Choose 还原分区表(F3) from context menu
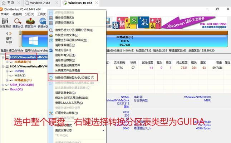The width and height of the screenshot is (231, 143). (64, 23)
